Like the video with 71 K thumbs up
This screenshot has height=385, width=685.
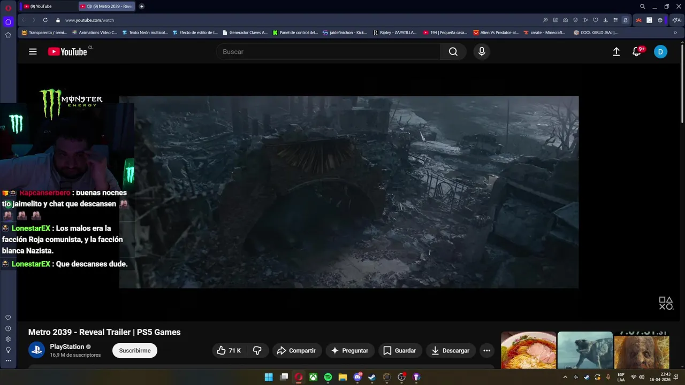pyautogui.click(x=229, y=351)
